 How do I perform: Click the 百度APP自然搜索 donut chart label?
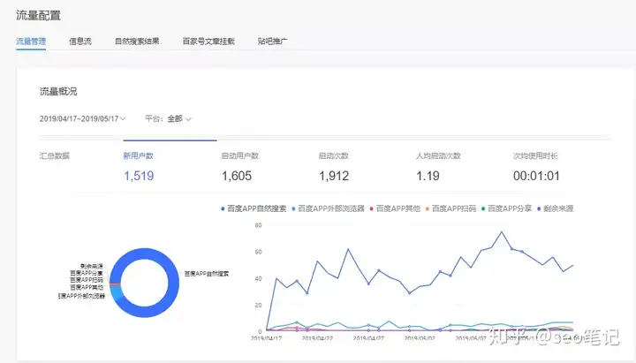point(207,274)
